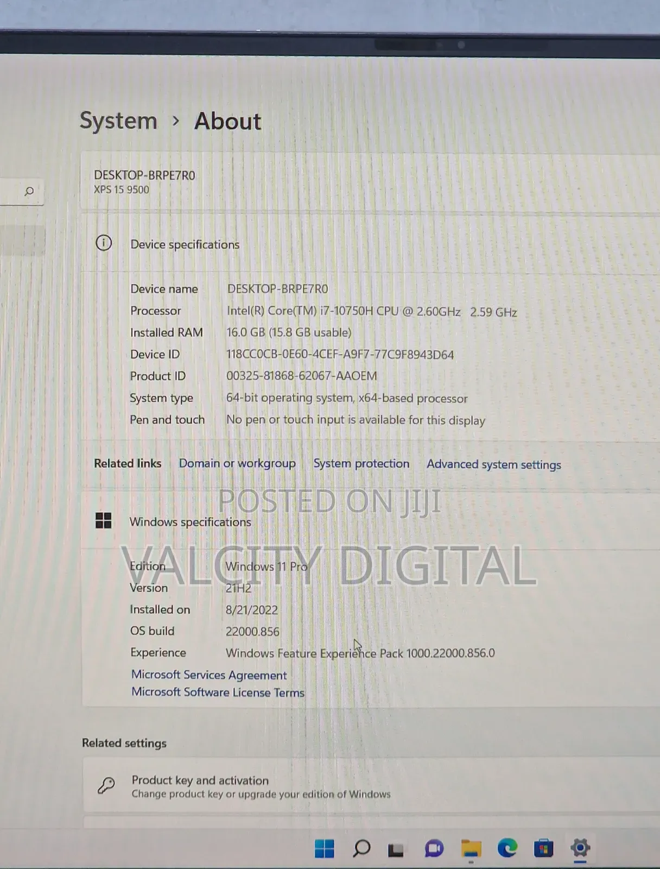Open File Explorer from the taskbar
Image resolution: width=660 pixels, height=869 pixels.
pyautogui.click(x=471, y=848)
